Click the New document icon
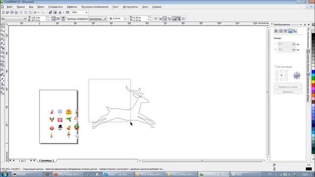The image size is (315, 177). pyautogui.click(x=3, y=12)
